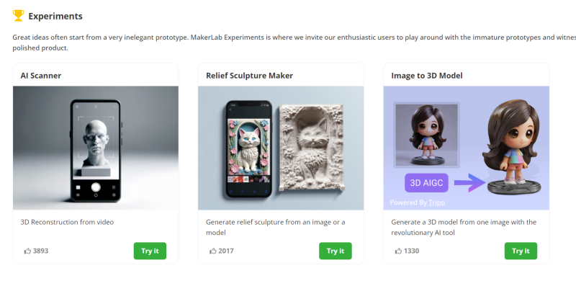Screen dimensions: 576x281
Task: Open the Relief Sculpture cat preview image
Action: 281,148
